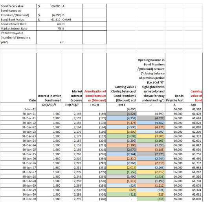This screenshot has width=220, height=202.
Task: Click the (178) amortisation cell
Action: tap(95, 123)
